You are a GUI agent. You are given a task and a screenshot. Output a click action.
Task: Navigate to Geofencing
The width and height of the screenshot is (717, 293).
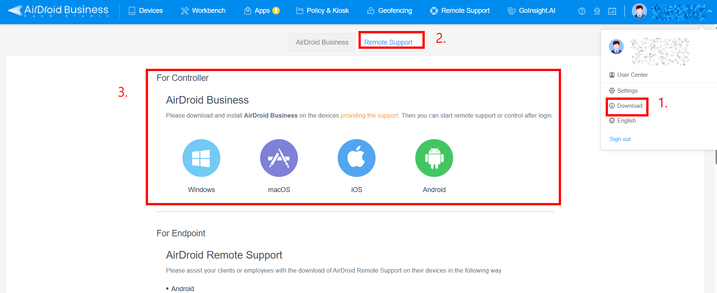tap(390, 11)
